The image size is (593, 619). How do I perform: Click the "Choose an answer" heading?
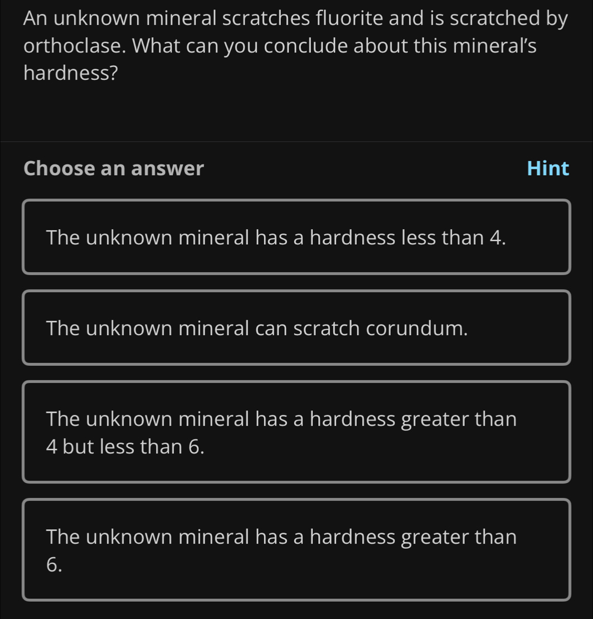click(x=114, y=168)
